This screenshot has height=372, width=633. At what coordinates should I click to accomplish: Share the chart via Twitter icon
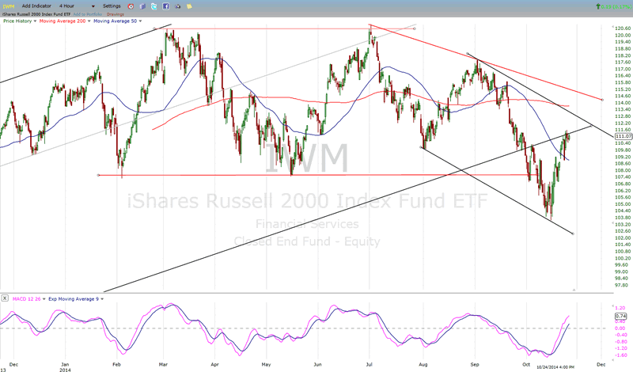(154, 6)
